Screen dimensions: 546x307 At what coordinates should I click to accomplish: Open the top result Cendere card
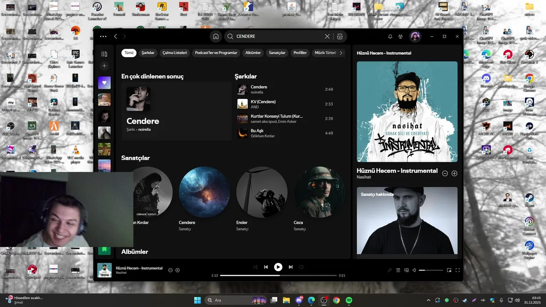click(x=176, y=112)
